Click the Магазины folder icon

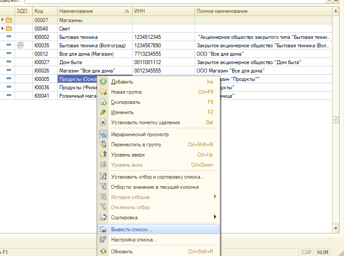(9, 20)
